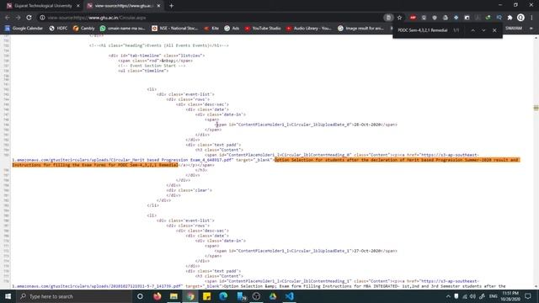Click the Type here to search box
The height and width of the screenshot is (303, 539).
(x=74, y=296)
